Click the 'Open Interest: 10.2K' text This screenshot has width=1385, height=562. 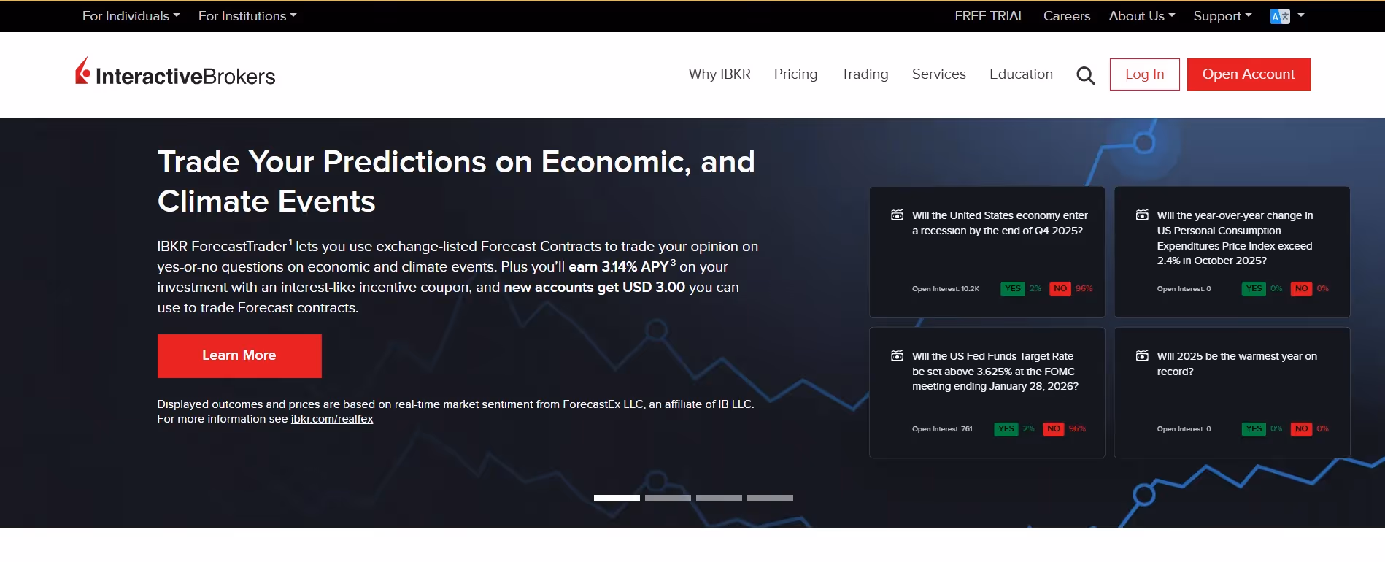[945, 289]
